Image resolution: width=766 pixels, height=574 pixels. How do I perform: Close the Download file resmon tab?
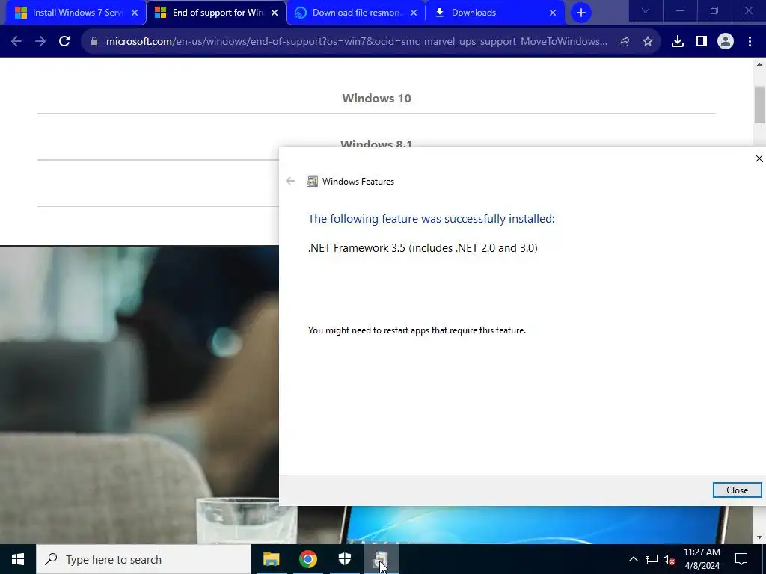[414, 13]
